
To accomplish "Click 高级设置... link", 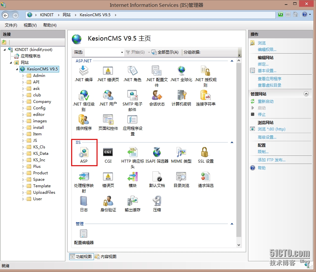I will click(267, 137).
